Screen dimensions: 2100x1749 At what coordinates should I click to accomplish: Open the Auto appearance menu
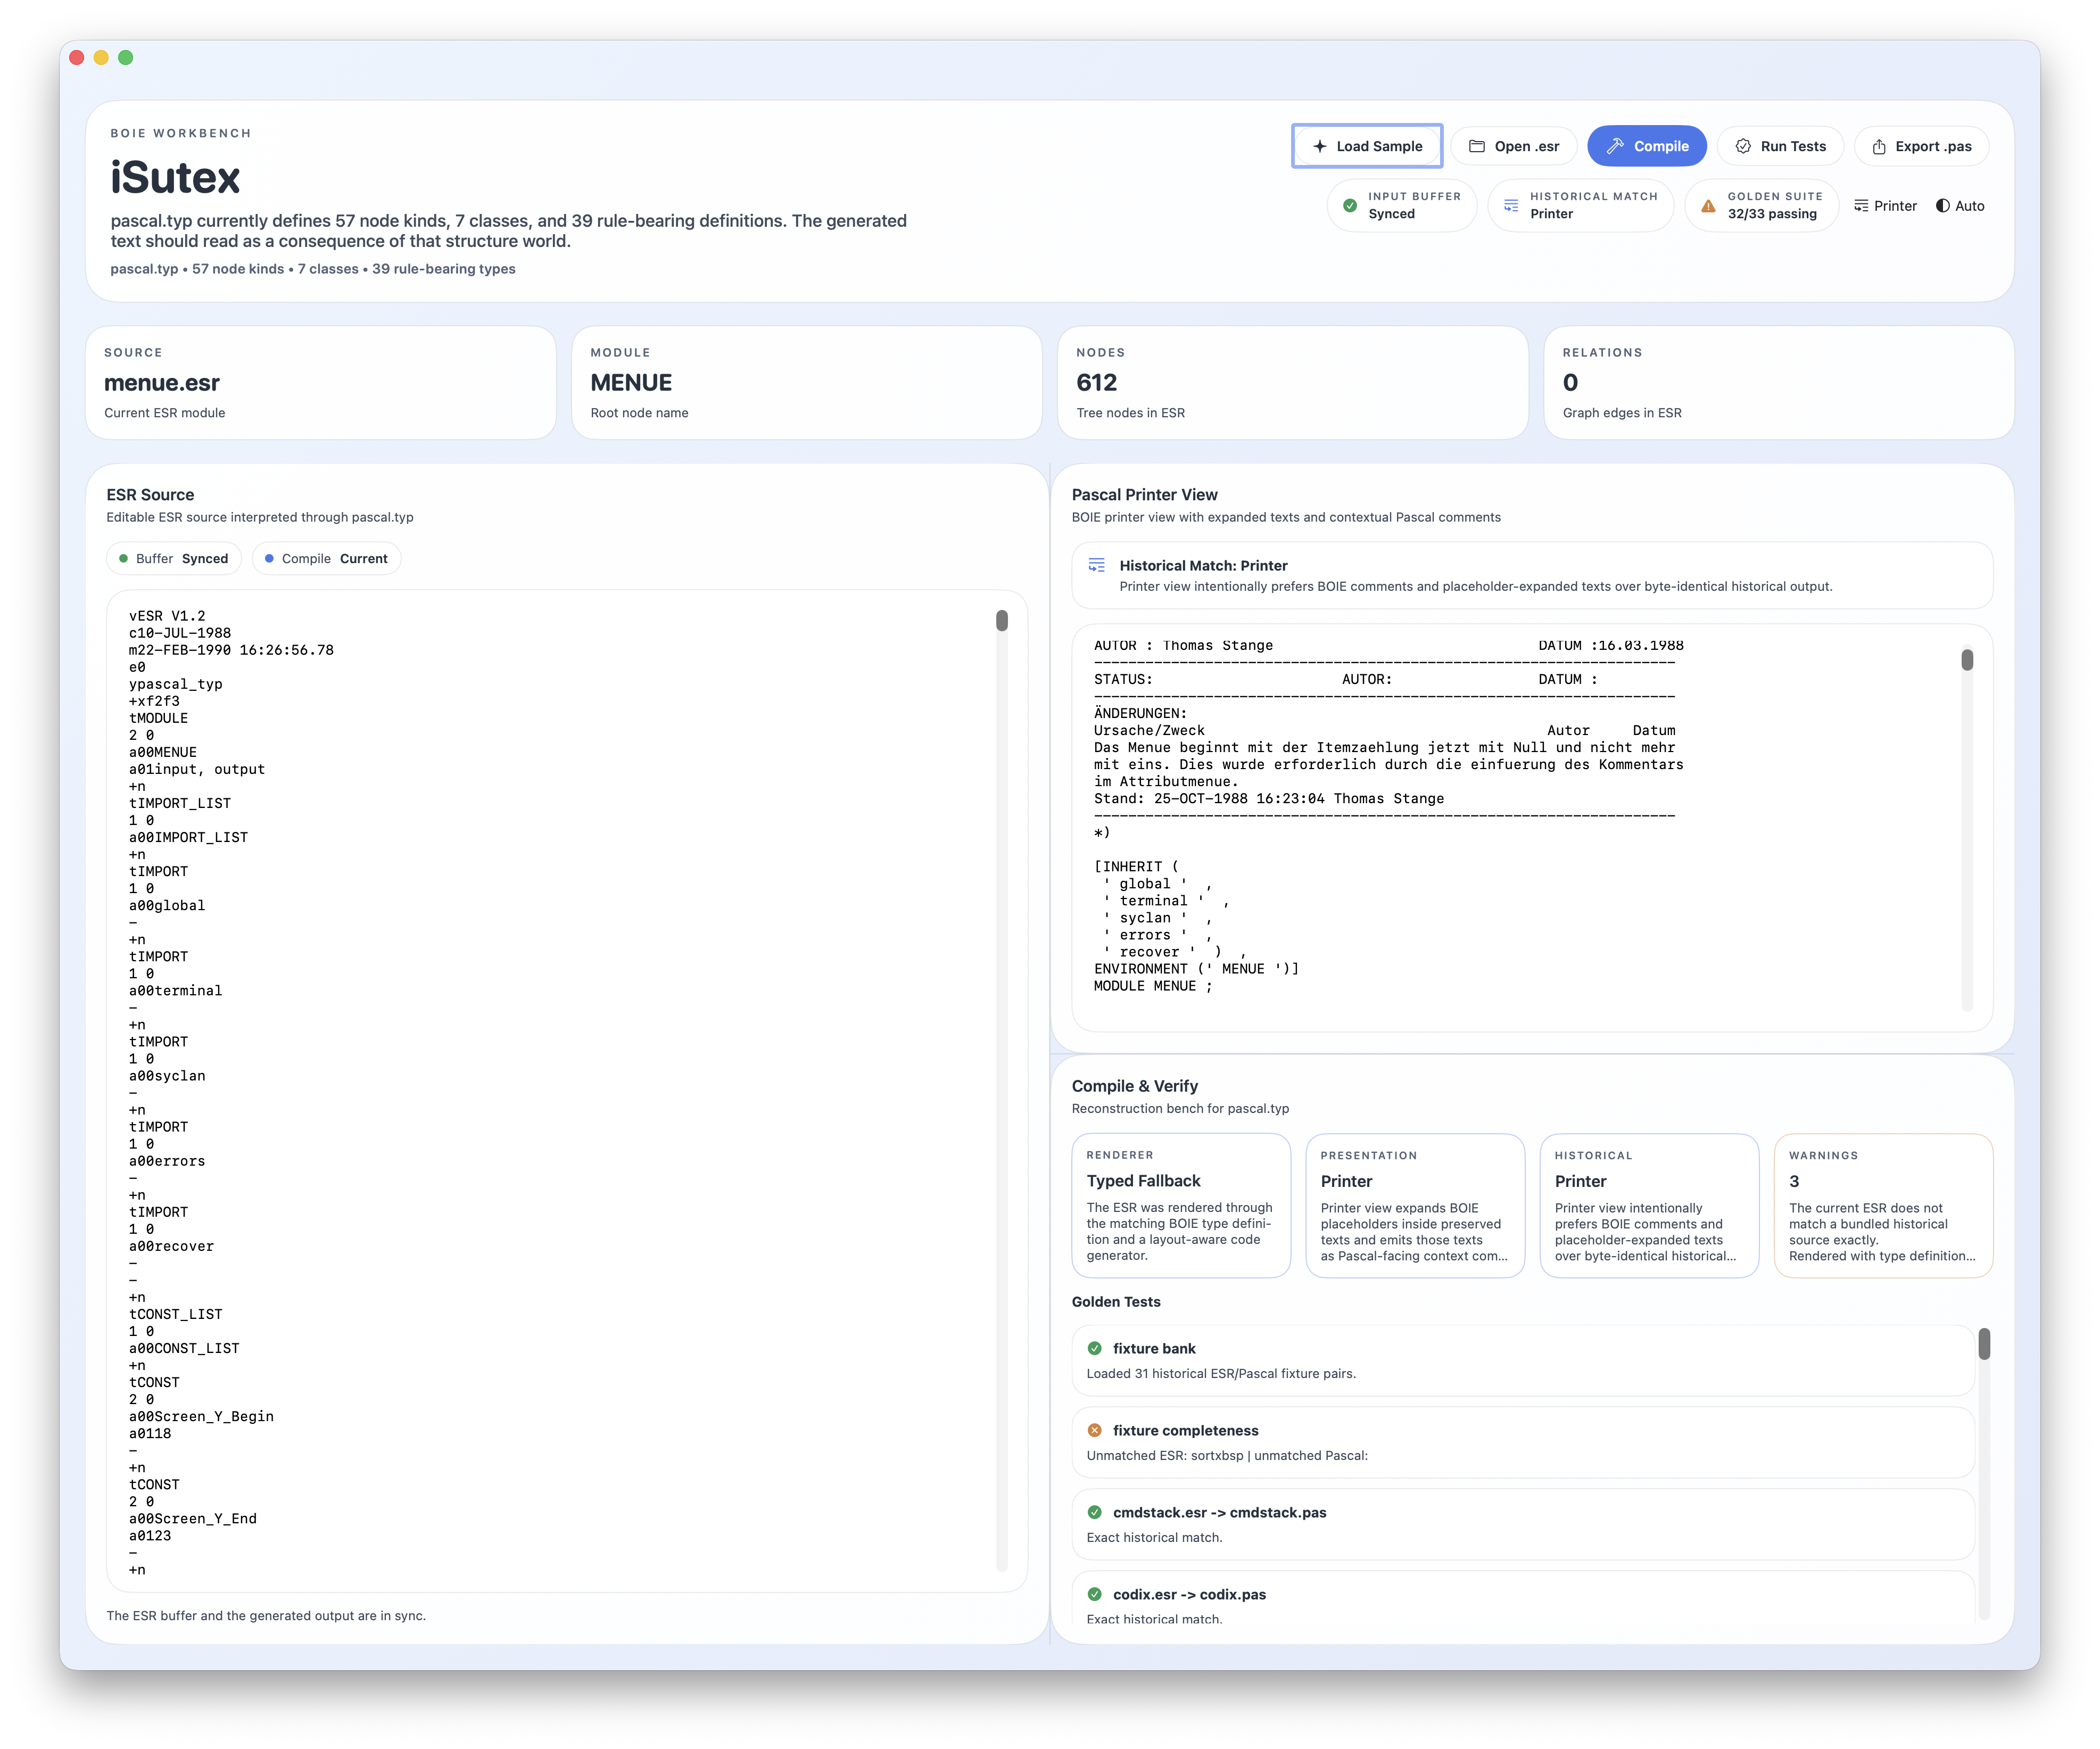pos(1960,206)
